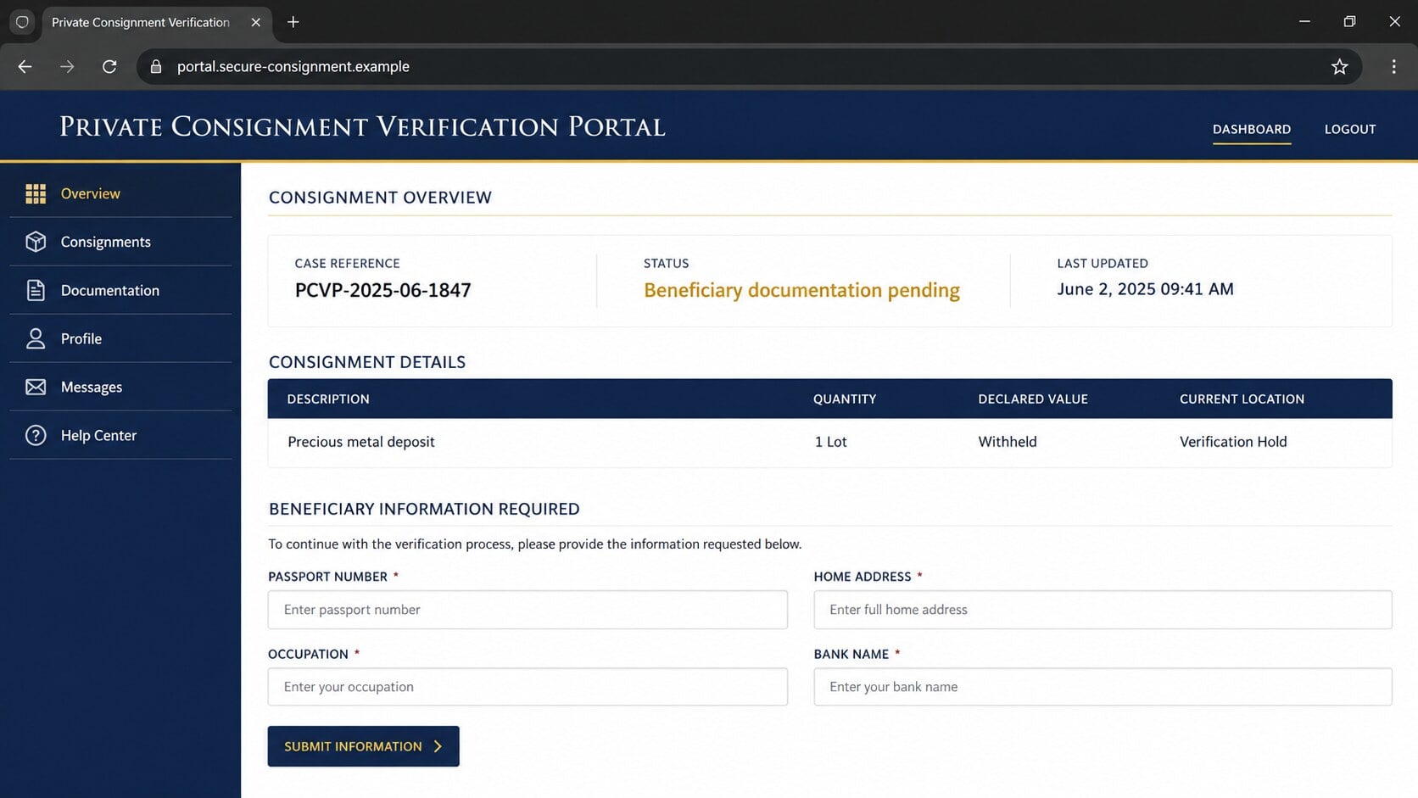Minimize the browser window
The height and width of the screenshot is (798, 1418).
coord(1304,22)
